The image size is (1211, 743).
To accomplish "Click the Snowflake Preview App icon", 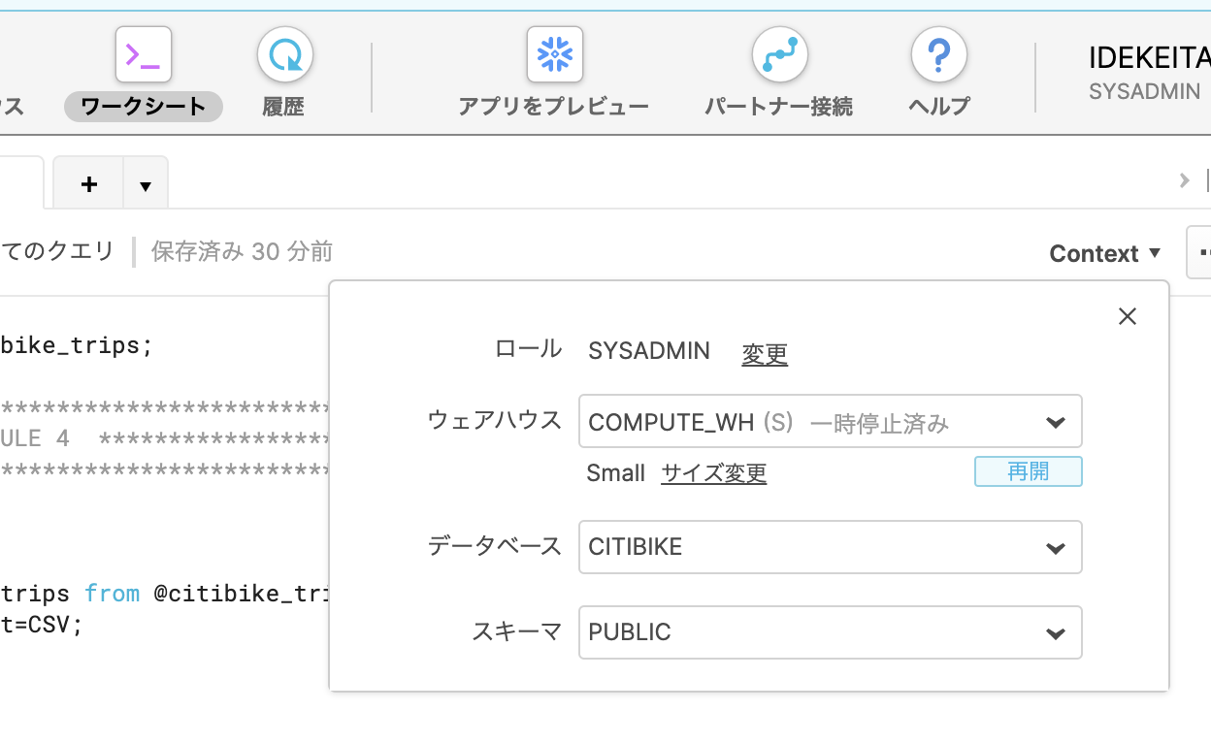I will coord(555,54).
